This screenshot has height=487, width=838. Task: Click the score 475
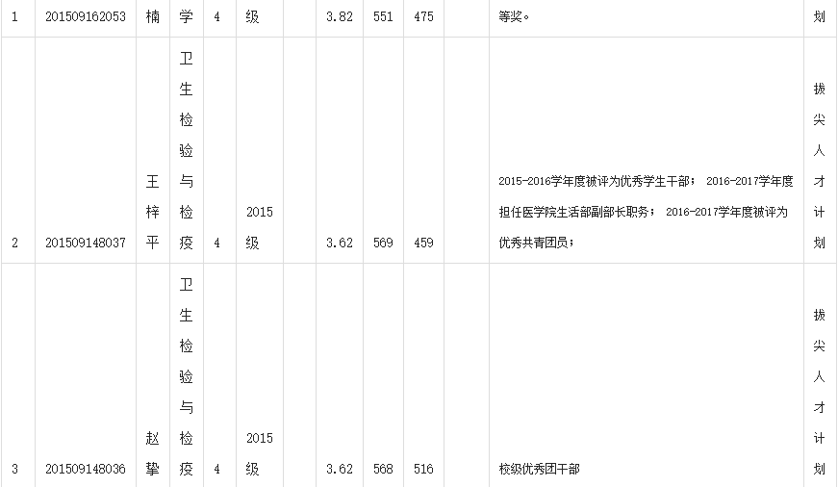tap(423, 17)
